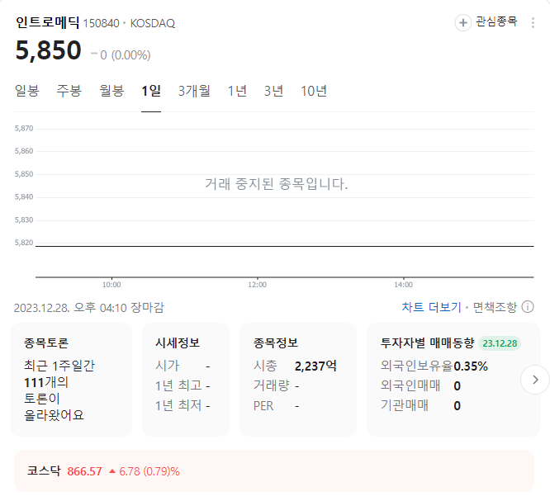Select the 3년 chart tab

(x=273, y=91)
